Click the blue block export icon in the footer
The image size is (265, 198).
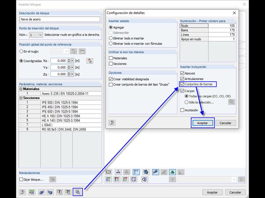click(x=50, y=192)
